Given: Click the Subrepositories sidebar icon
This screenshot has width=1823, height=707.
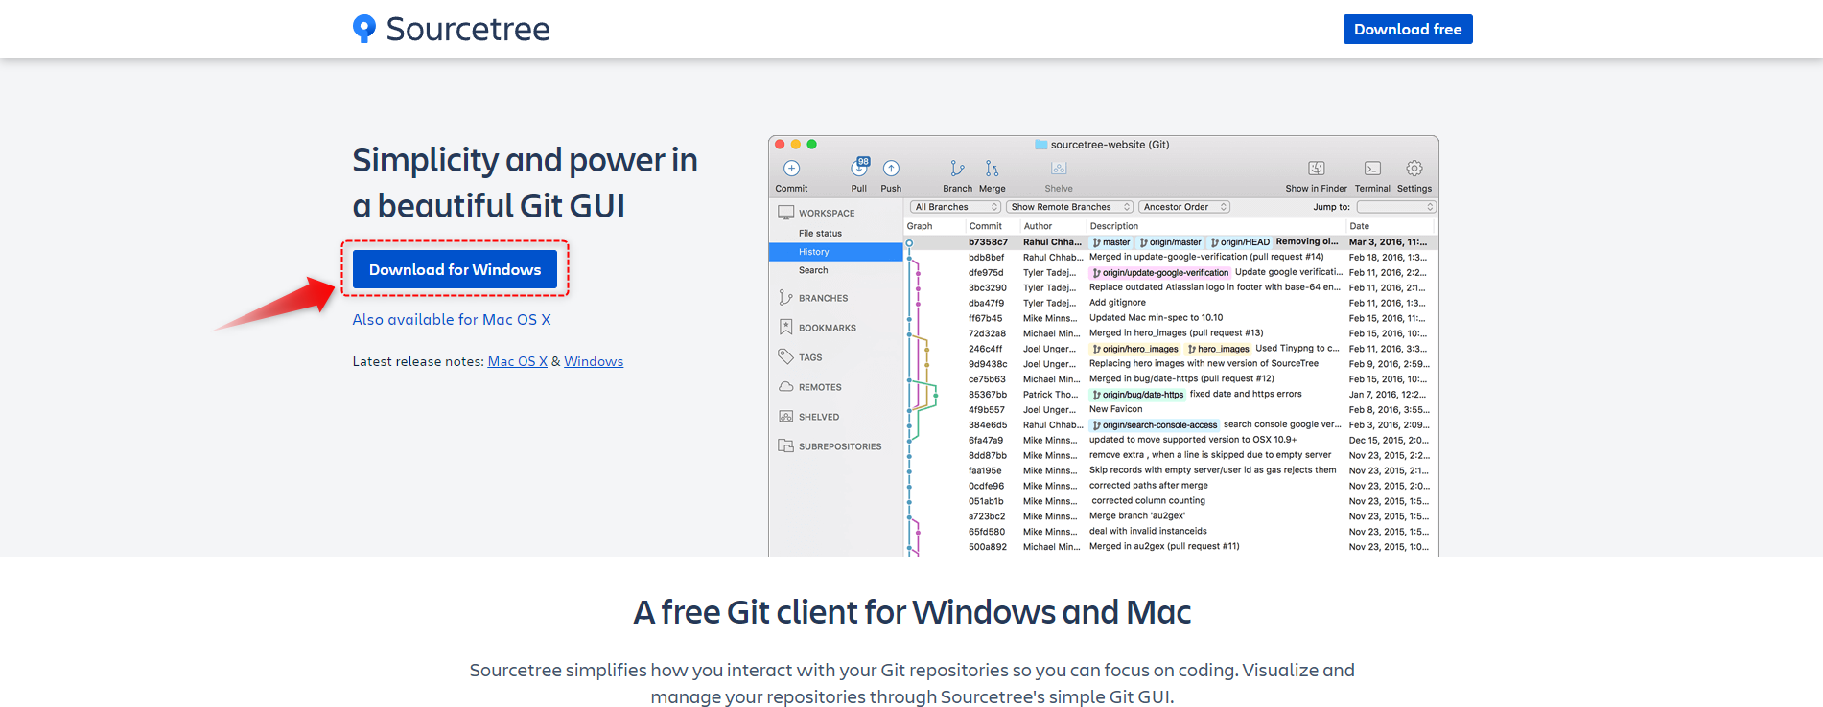Looking at the screenshot, I should (x=786, y=446).
